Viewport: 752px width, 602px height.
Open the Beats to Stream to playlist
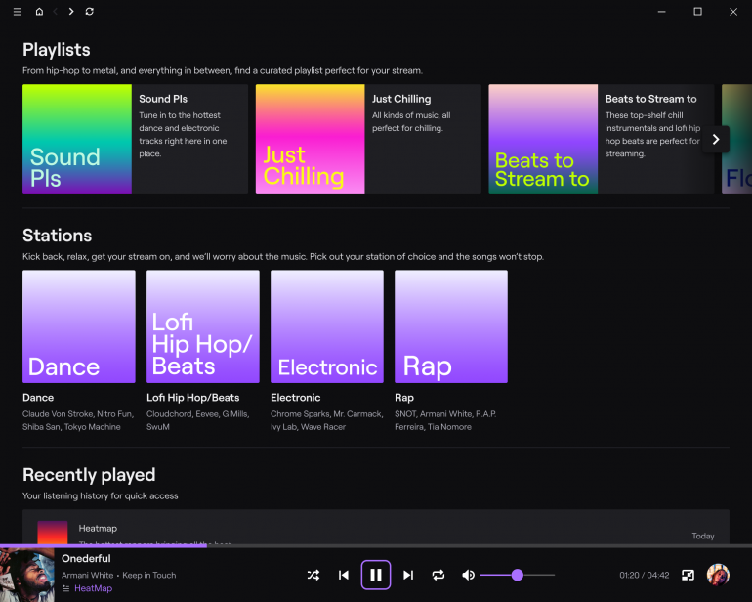[543, 139]
